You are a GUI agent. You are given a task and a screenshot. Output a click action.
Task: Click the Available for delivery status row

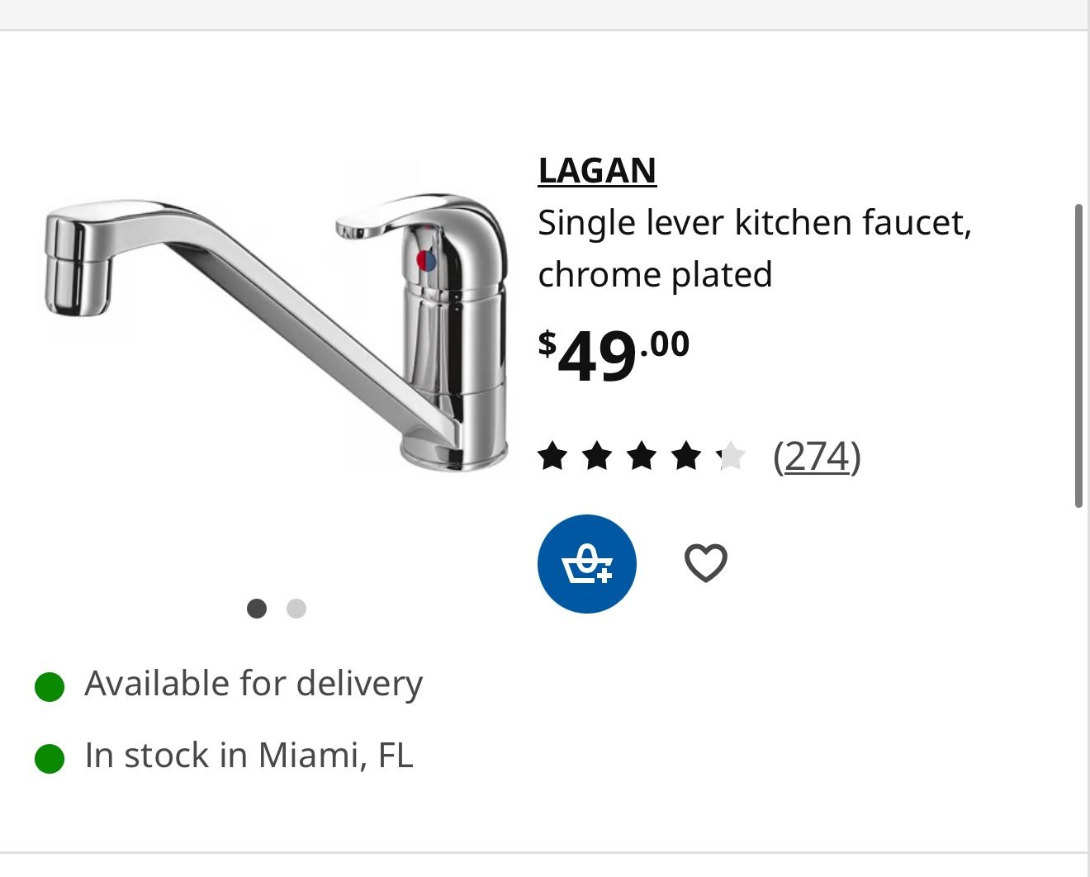[x=253, y=684]
